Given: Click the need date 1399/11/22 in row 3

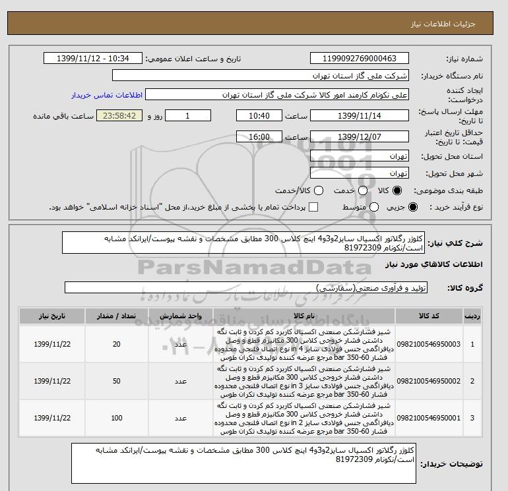Looking at the screenshot, I should pyautogui.click(x=52, y=418).
